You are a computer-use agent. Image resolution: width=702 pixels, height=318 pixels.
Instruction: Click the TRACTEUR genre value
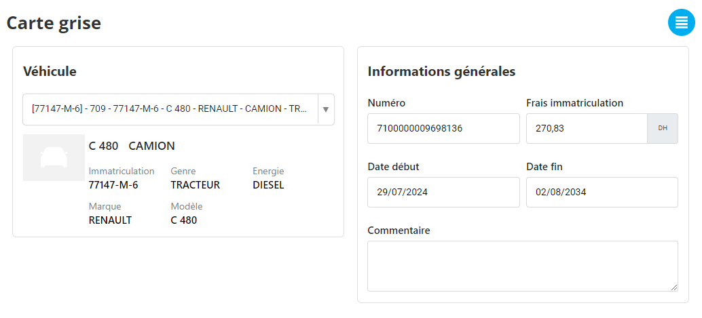tap(196, 185)
